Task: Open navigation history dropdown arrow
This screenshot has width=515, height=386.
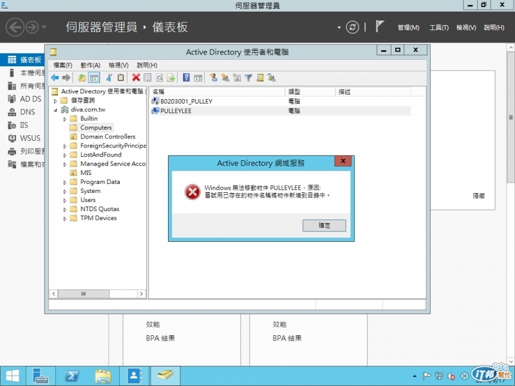Action: tap(44, 27)
